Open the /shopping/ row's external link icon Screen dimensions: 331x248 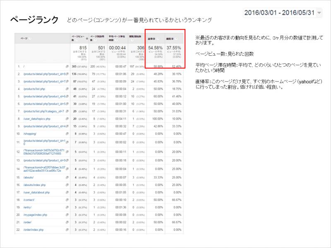click(x=67, y=134)
